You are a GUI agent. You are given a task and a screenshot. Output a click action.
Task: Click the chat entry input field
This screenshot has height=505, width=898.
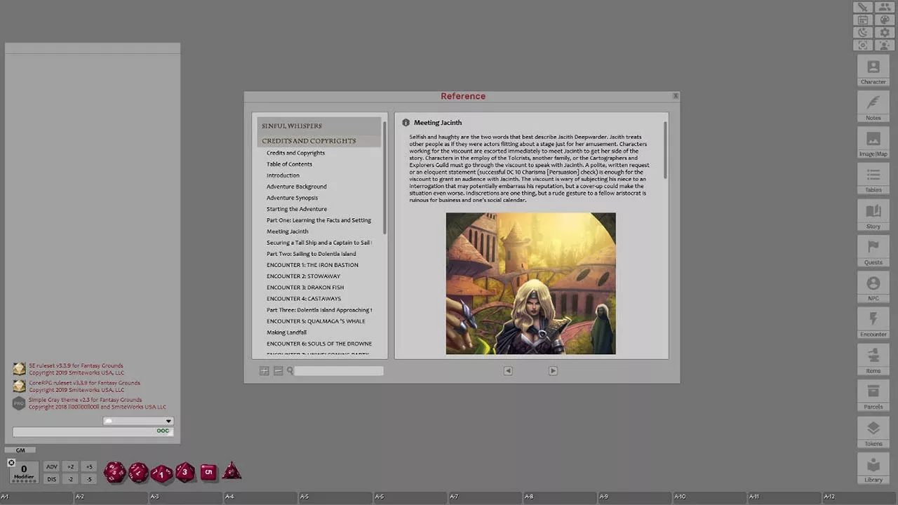(x=93, y=431)
